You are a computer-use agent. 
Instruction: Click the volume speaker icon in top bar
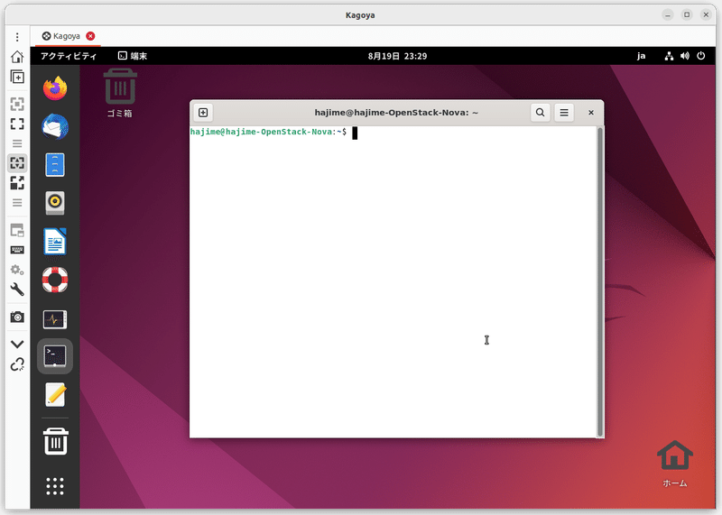(685, 56)
